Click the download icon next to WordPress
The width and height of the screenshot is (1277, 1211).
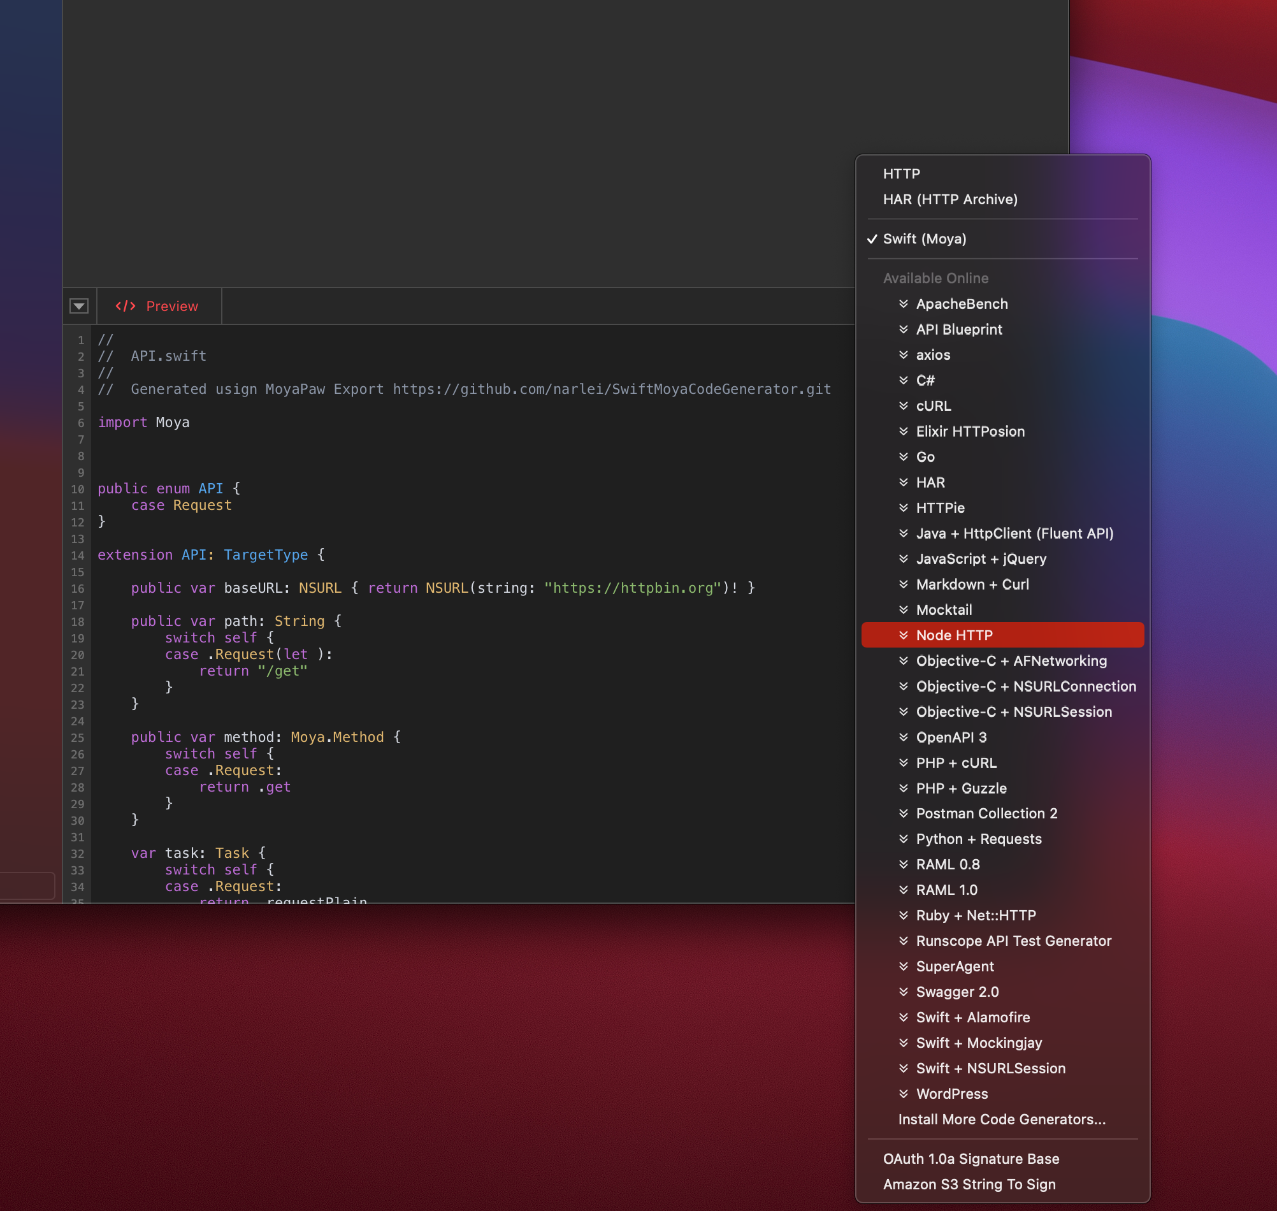point(904,1094)
